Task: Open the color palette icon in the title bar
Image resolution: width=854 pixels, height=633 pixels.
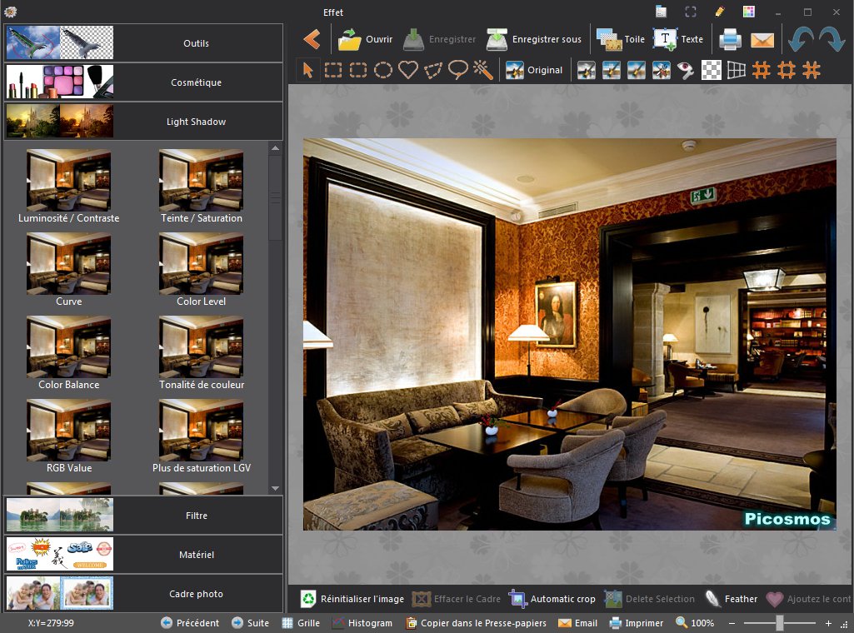Action: (x=749, y=12)
